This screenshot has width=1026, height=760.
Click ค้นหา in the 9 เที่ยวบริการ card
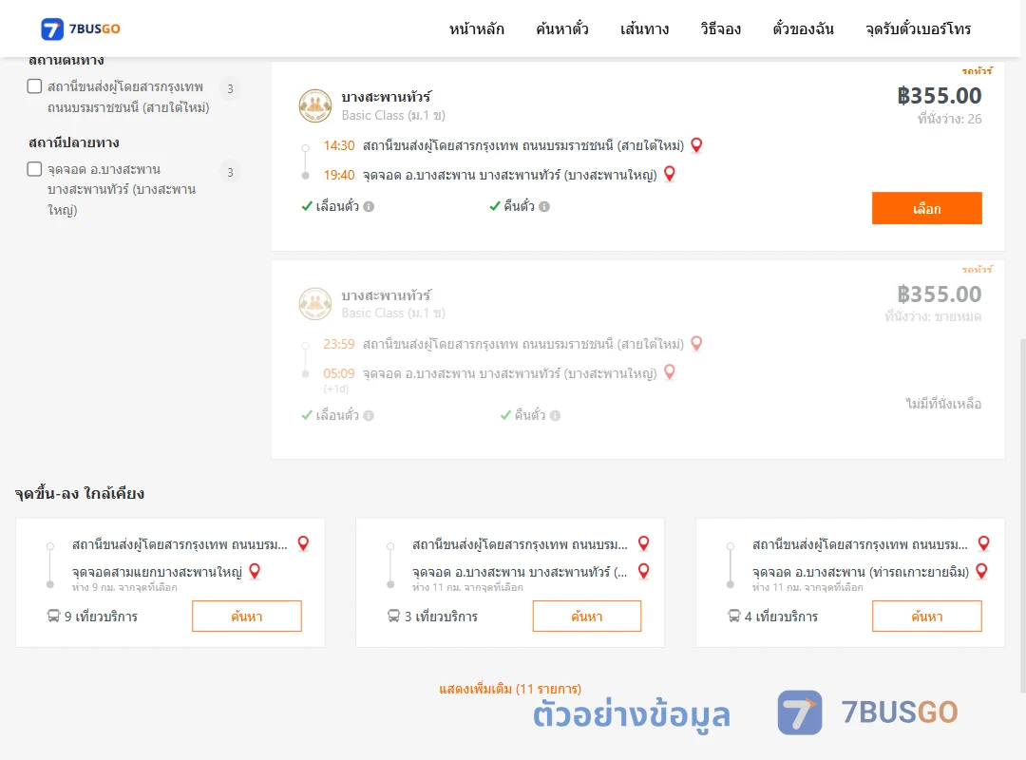pos(247,616)
